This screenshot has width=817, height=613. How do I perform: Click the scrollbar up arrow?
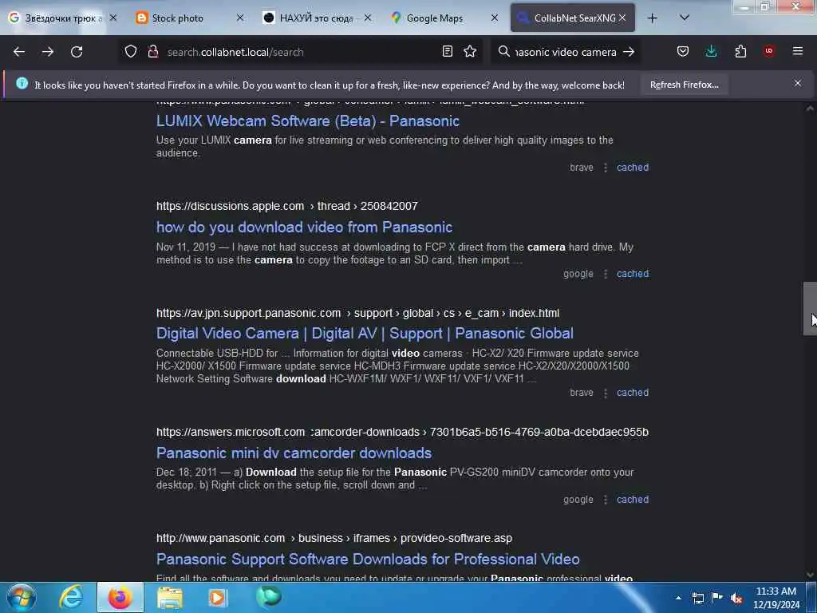coord(810,109)
